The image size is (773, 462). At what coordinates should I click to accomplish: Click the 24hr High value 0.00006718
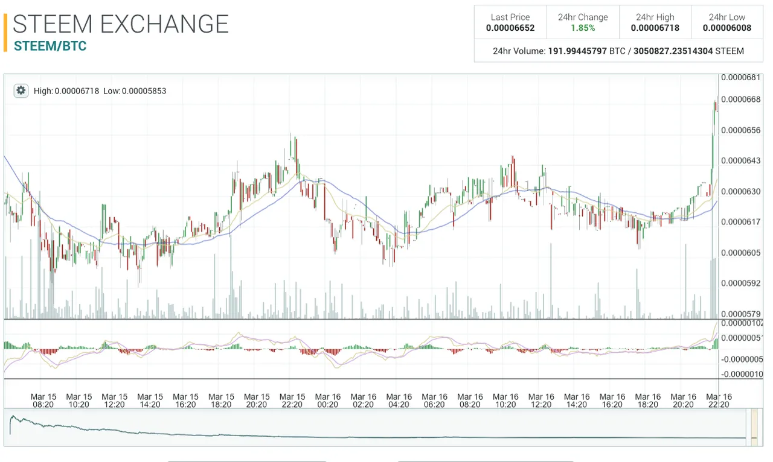tap(655, 28)
